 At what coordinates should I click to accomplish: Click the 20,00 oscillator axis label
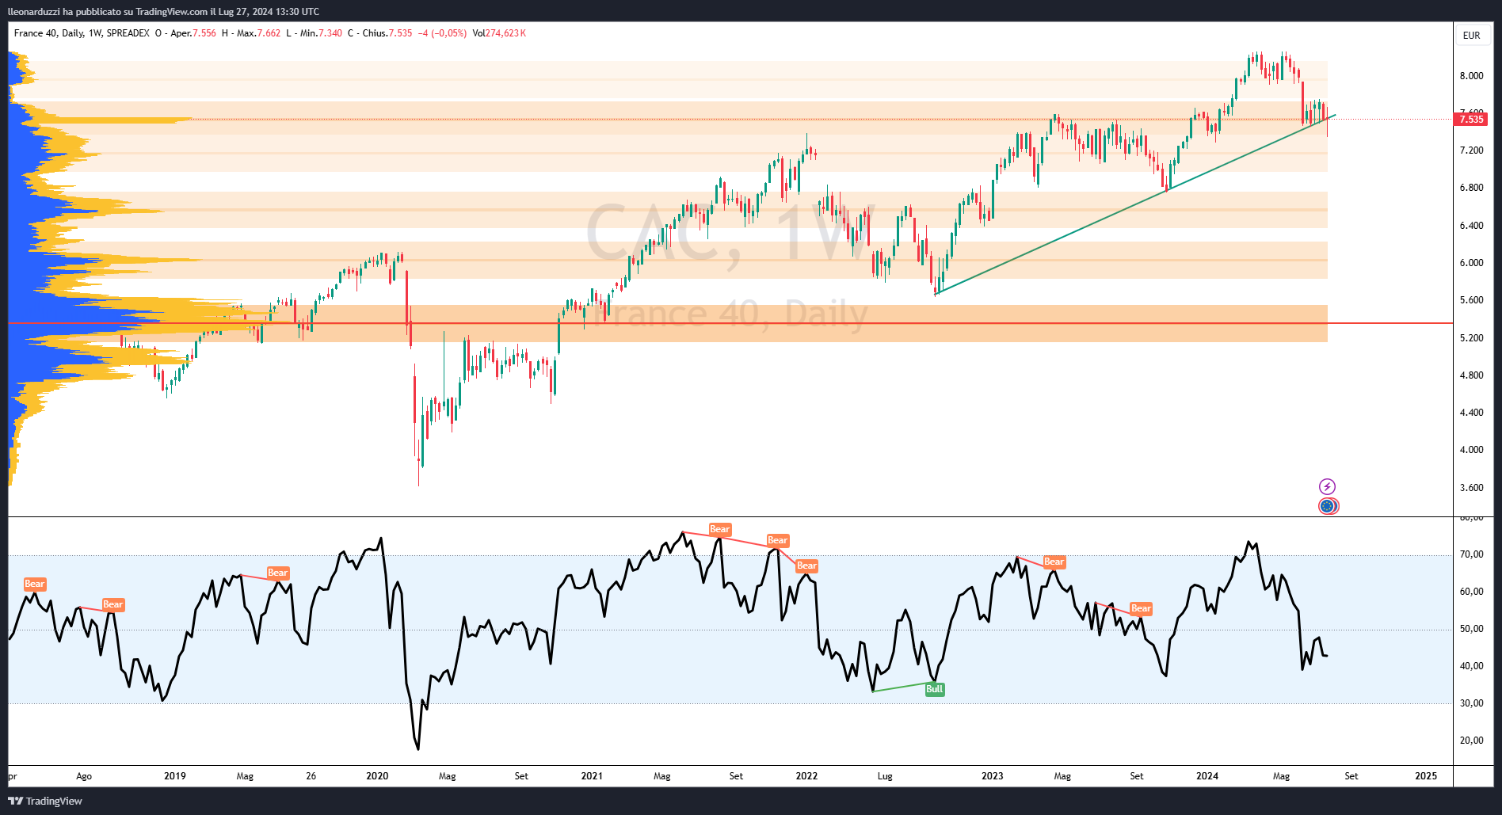point(1471,741)
